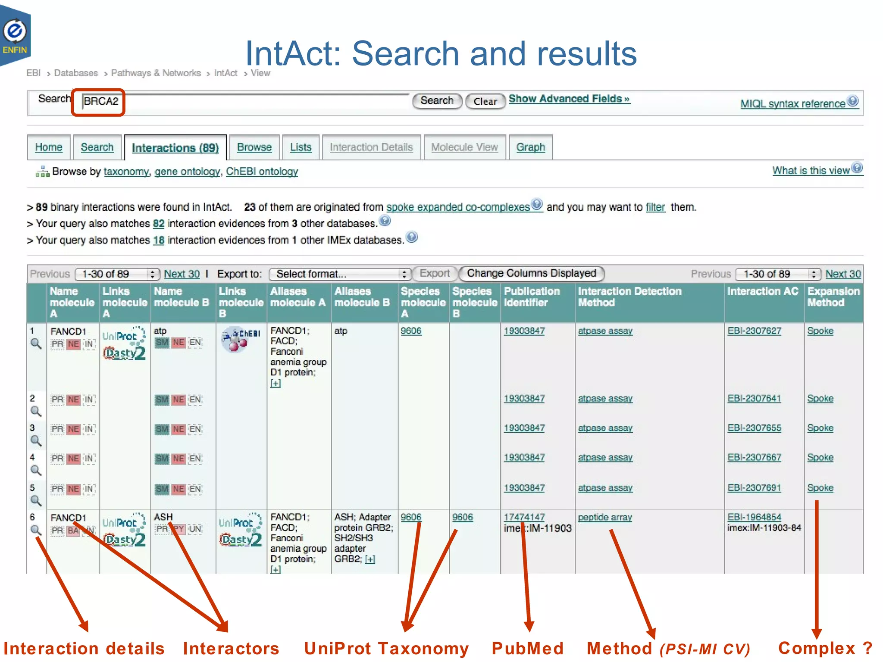Click the BRCA2 search input field

(x=241, y=102)
